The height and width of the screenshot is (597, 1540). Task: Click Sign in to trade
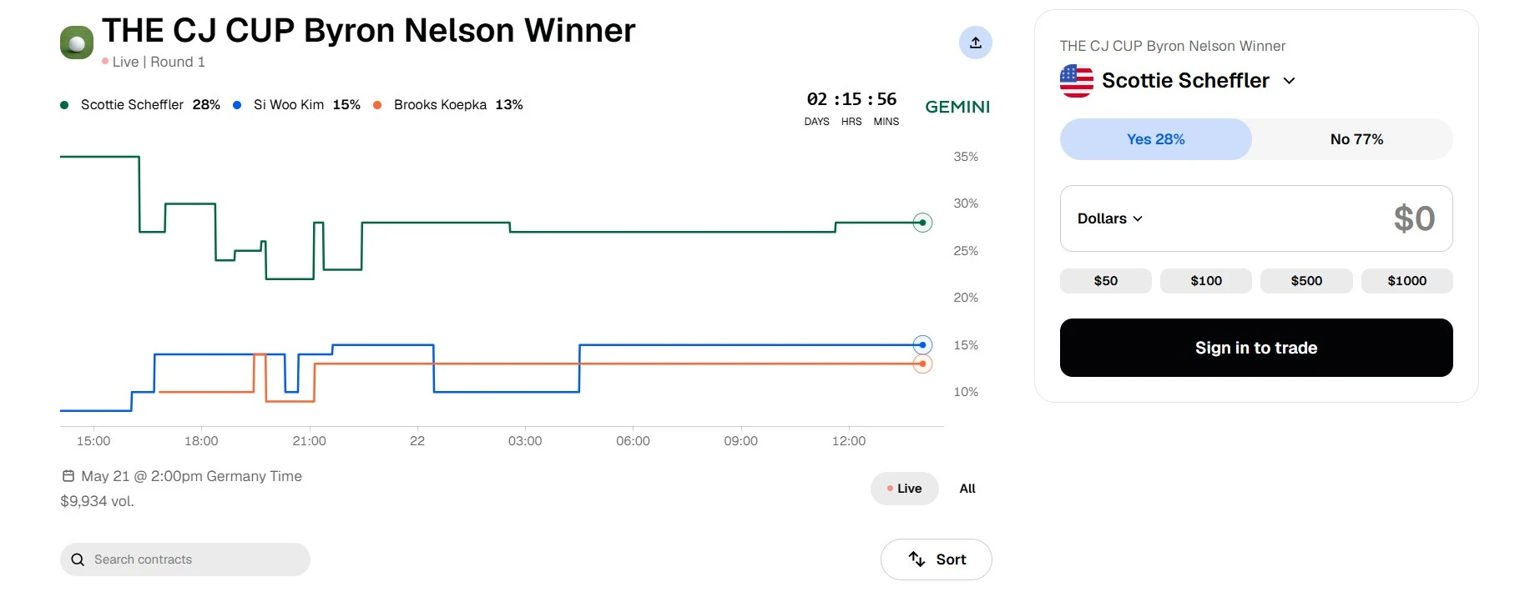(1256, 348)
